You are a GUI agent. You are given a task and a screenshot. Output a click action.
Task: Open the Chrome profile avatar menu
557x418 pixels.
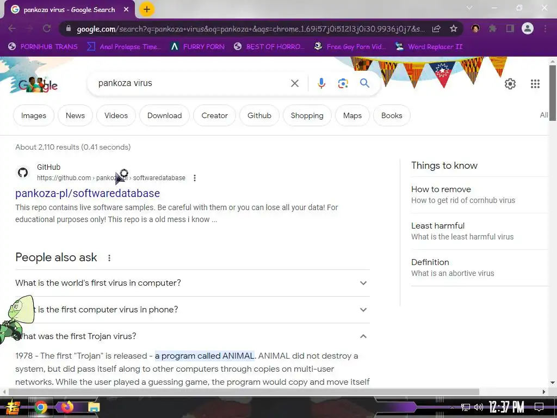(528, 28)
